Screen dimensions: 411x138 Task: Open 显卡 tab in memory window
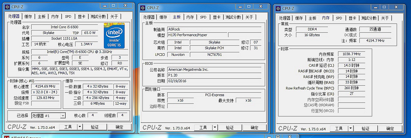(352, 18)
